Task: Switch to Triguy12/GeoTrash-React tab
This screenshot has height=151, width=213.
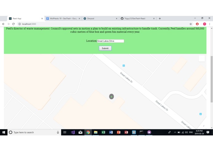Action: point(138,19)
